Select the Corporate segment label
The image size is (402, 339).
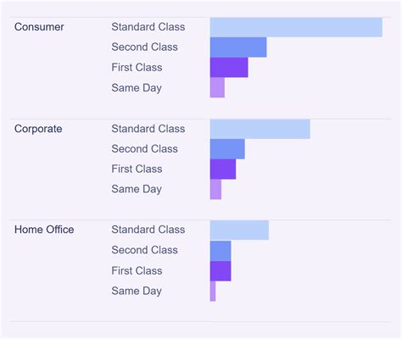tap(38, 129)
